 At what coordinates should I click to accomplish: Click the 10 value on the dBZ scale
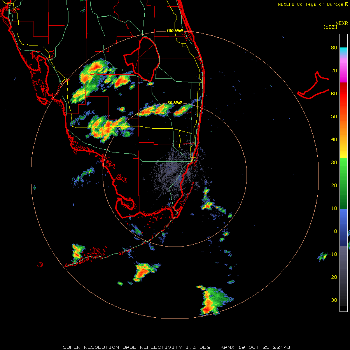pyautogui.click(x=334, y=208)
